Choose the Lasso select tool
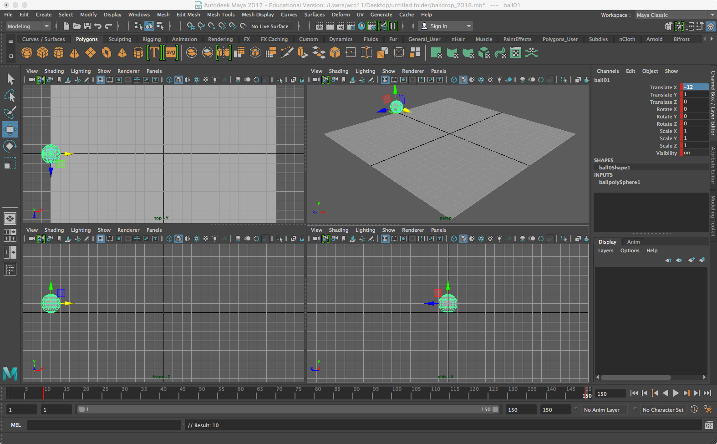717x444 pixels. point(10,96)
